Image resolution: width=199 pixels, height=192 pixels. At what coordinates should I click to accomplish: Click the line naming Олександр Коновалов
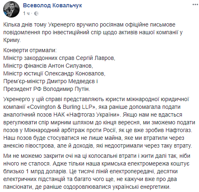[x=54, y=74]
